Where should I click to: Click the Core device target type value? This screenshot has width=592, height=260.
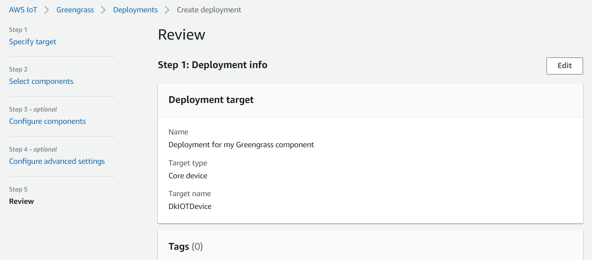(188, 176)
